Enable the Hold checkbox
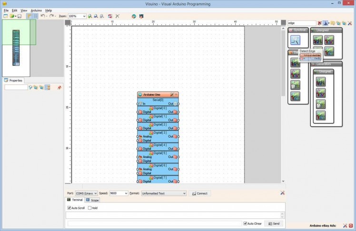The height and width of the screenshot is (231, 356). coord(89,208)
